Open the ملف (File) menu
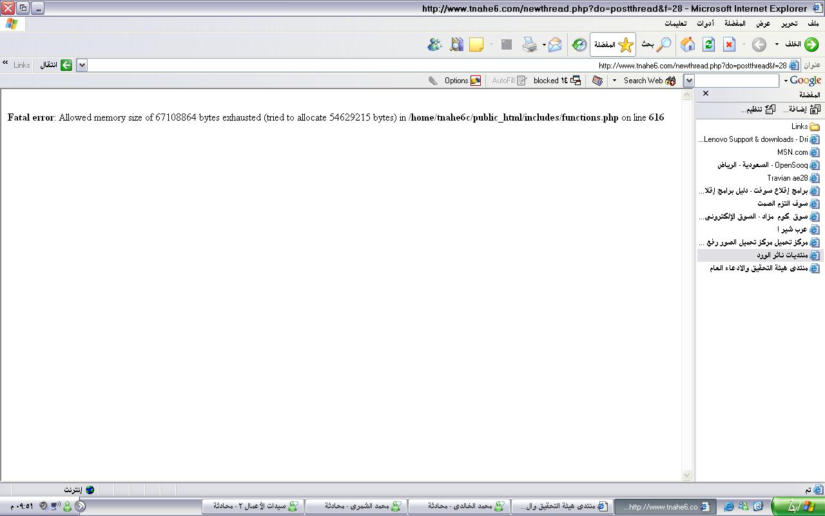 point(813,23)
